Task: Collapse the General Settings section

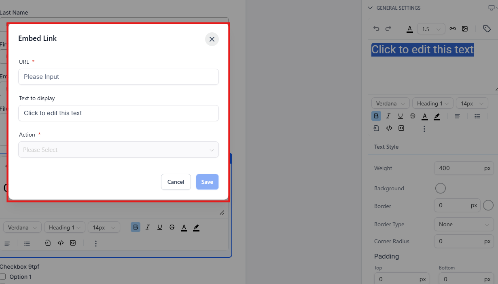Action: point(370,8)
